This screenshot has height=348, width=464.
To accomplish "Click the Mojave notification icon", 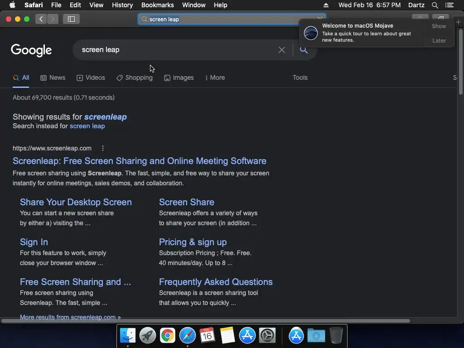I will pyautogui.click(x=311, y=33).
